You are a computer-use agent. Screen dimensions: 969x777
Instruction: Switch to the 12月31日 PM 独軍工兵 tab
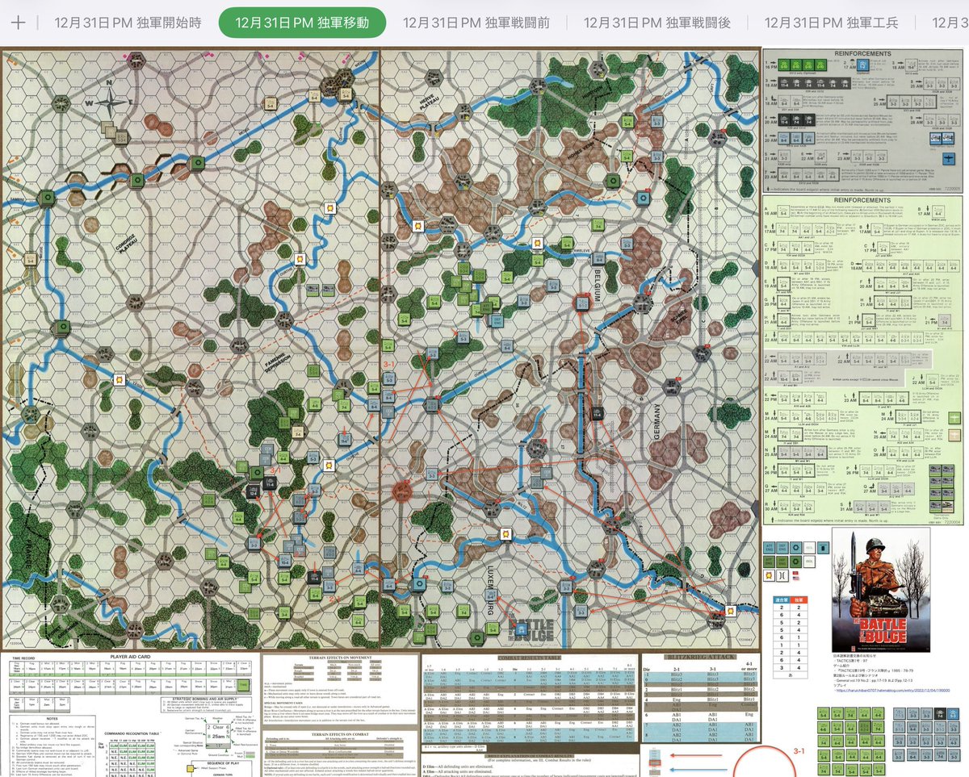pyautogui.click(x=831, y=23)
